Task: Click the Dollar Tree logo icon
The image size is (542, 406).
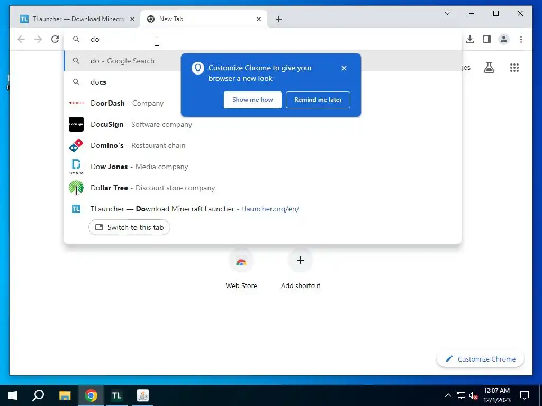Action: tap(76, 188)
